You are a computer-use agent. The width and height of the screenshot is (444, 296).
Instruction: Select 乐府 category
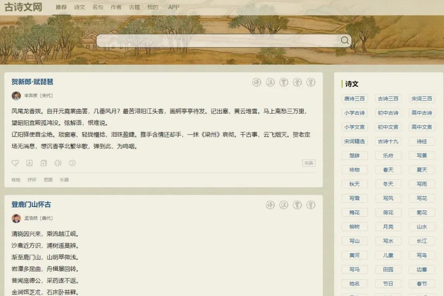coord(388,156)
